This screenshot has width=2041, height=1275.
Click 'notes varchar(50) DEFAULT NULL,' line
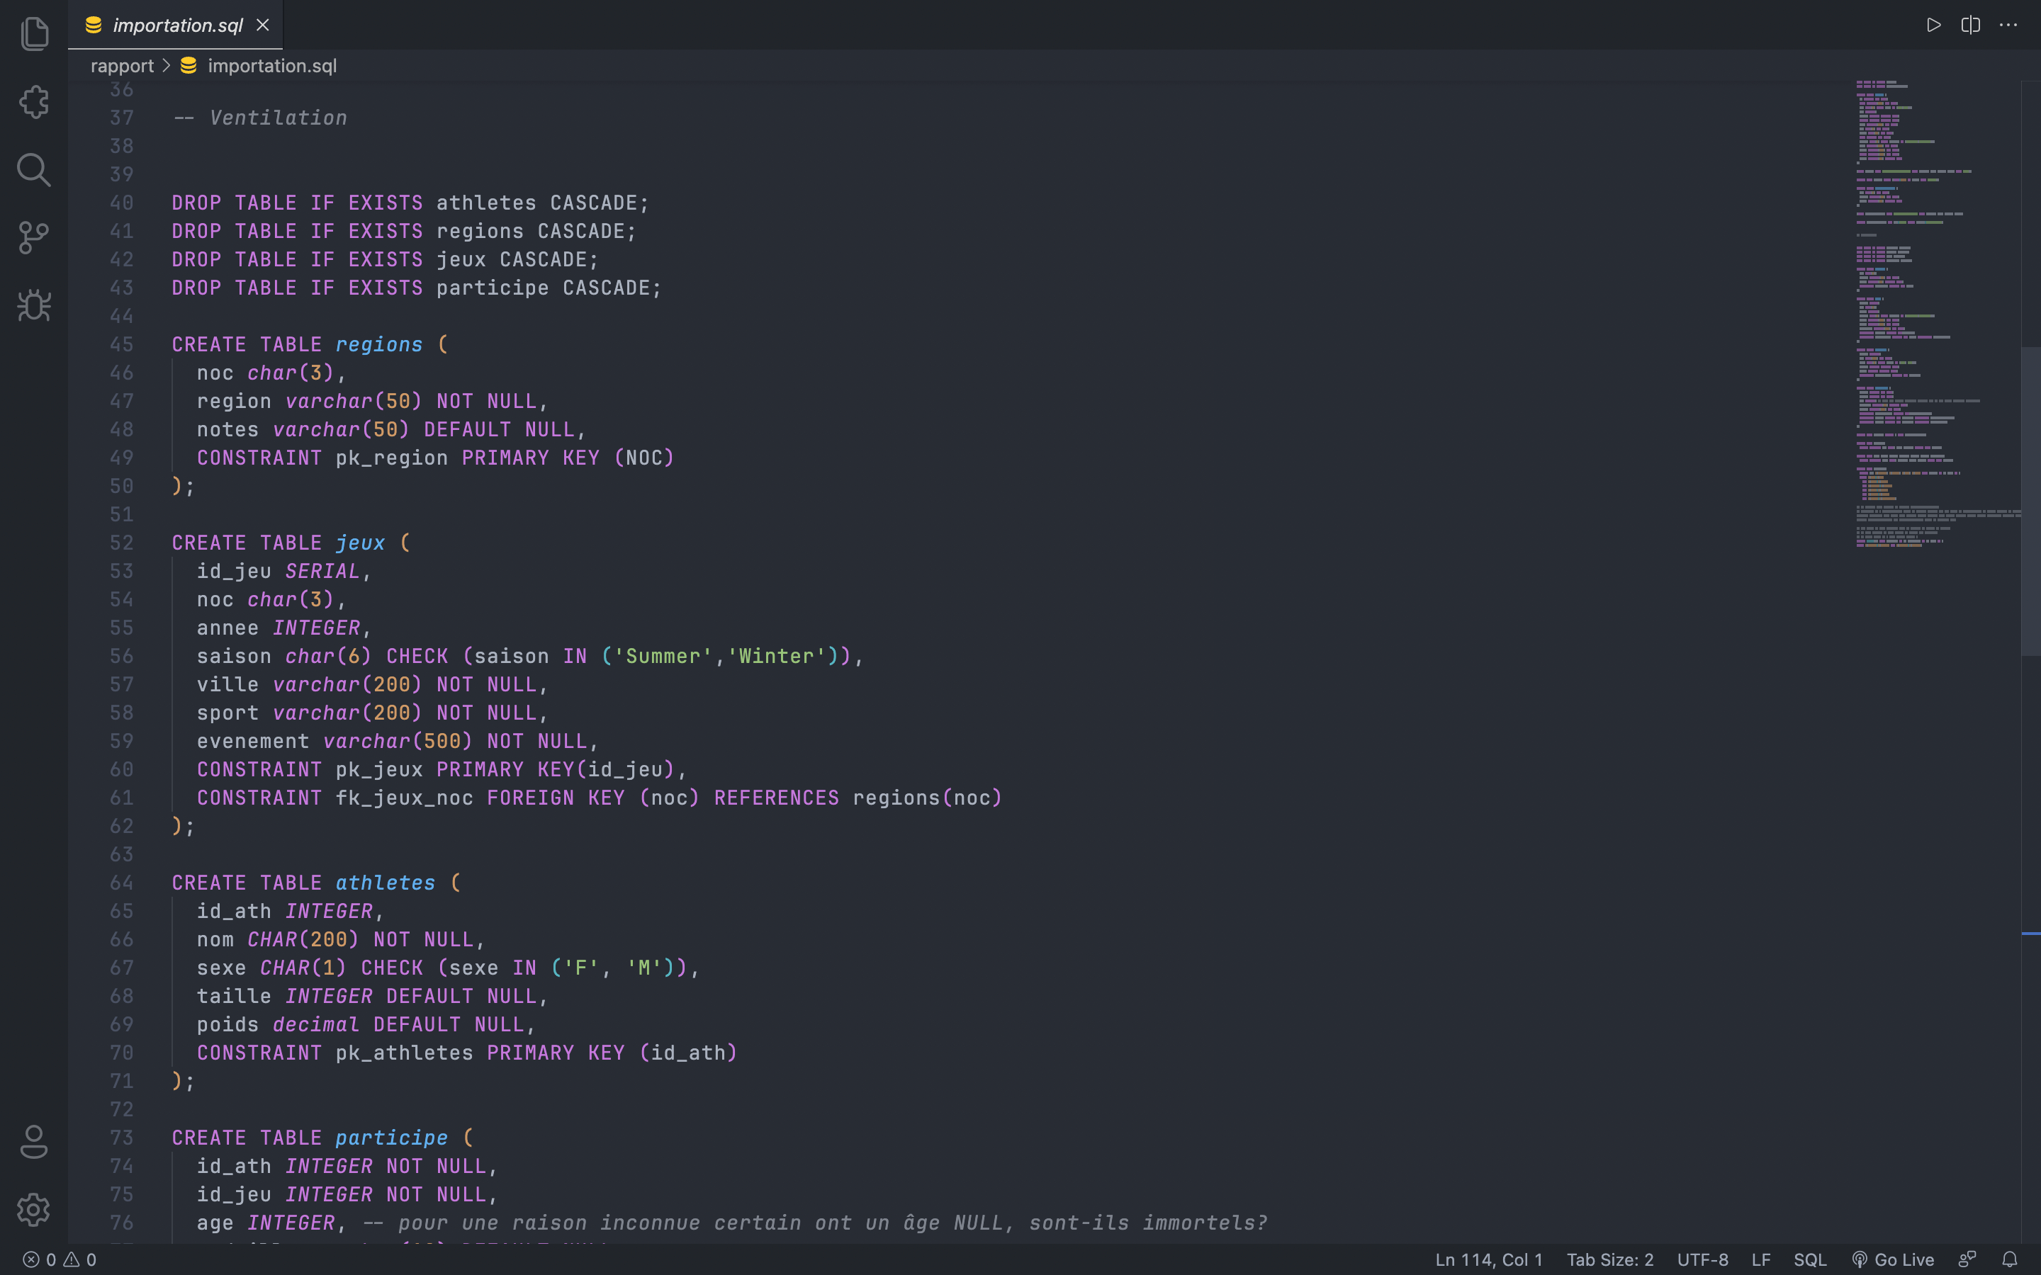[391, 430]
